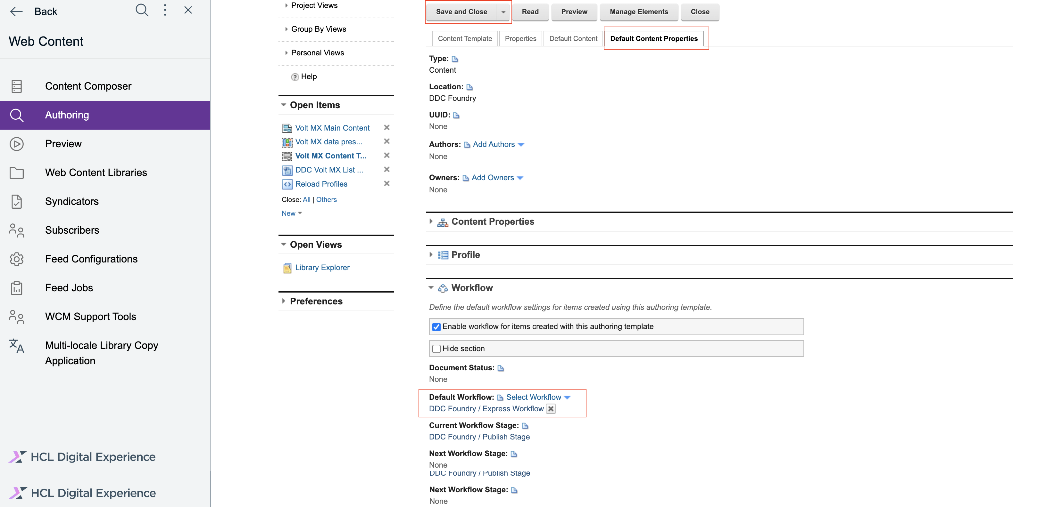Enable the Hide section checkbox
Viewport: 1055px width, 507px height.
click(436, 348)
